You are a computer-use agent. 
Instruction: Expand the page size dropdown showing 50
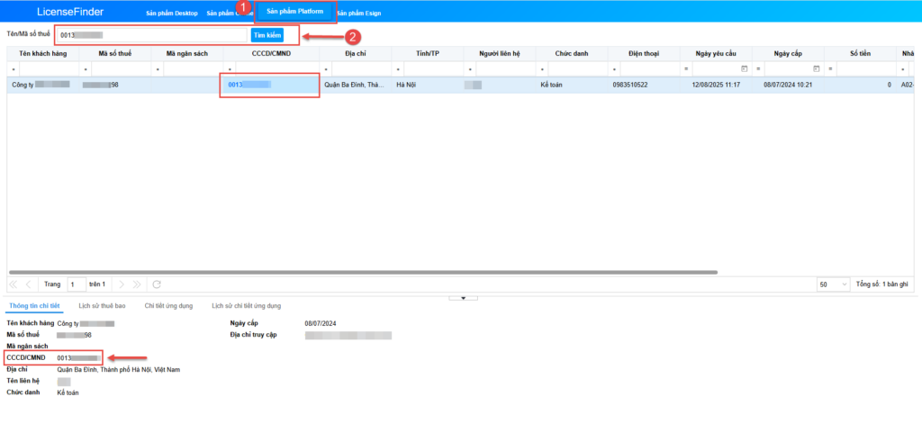(832, 284)
